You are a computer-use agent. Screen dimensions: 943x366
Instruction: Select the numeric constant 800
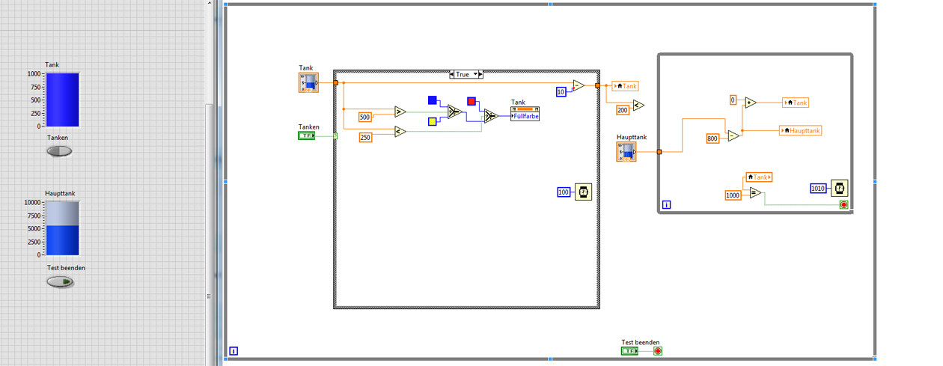(x=713, y=138)
